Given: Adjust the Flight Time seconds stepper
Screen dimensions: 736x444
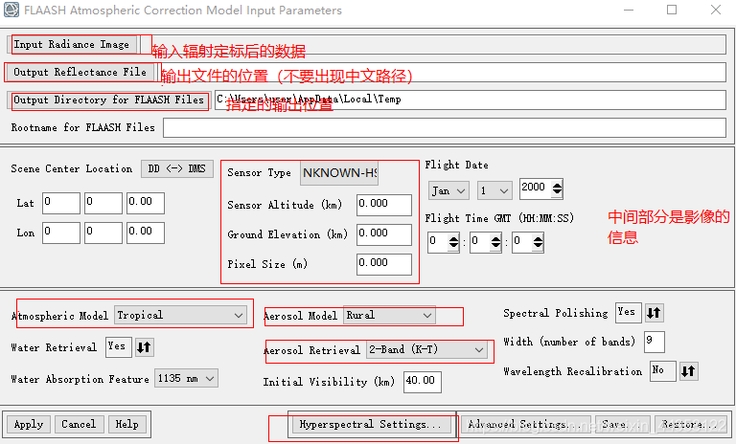Looking at the screenshot, I should (x=538, y=242).
